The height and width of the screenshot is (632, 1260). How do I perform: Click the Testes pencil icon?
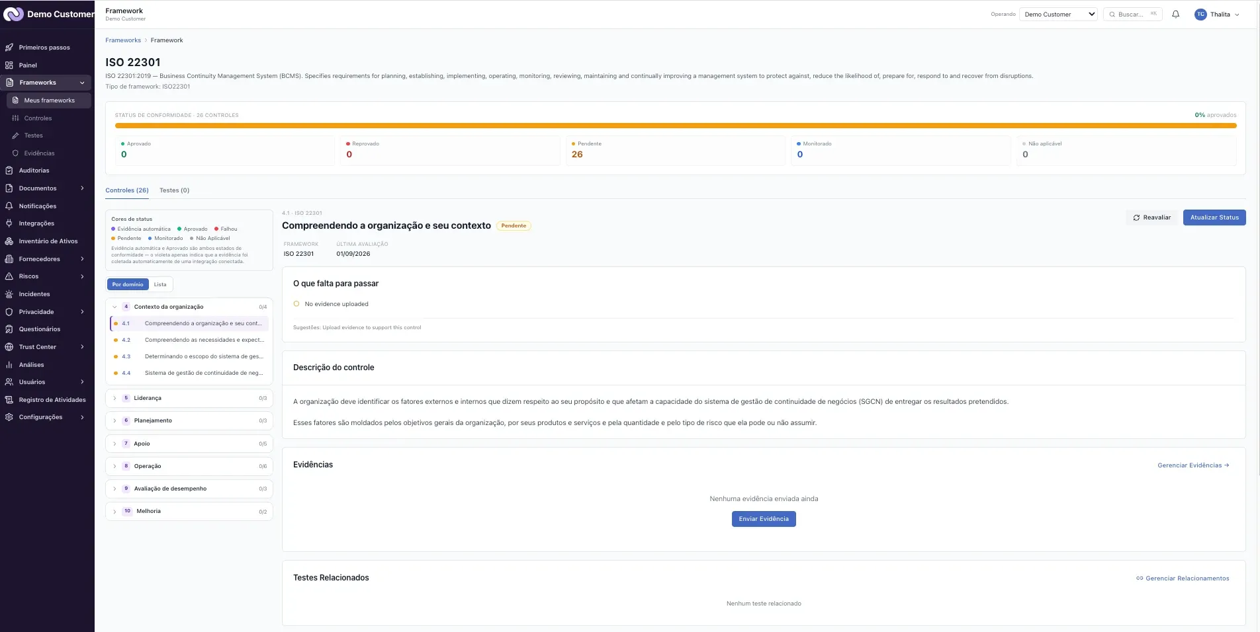click(15, 136)
